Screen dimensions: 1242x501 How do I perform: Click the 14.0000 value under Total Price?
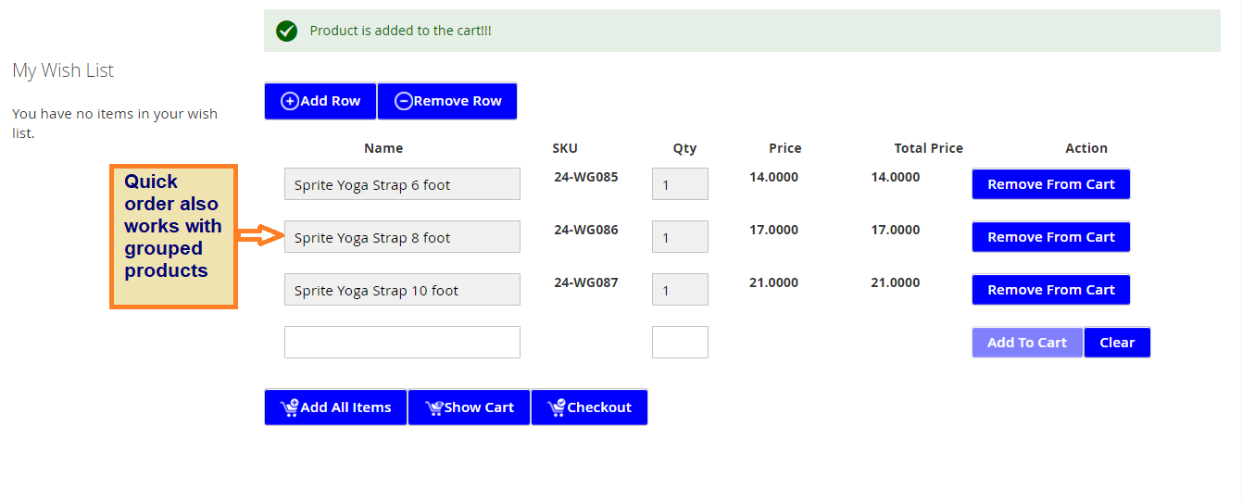tap(896, 177)
